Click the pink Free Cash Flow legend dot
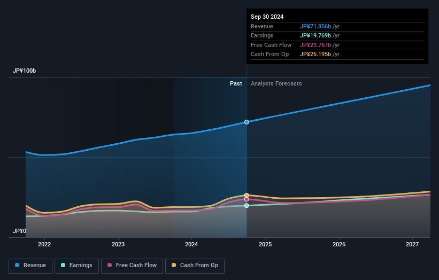439x280 pixels. pyautogui.click(x=110, y=265)
